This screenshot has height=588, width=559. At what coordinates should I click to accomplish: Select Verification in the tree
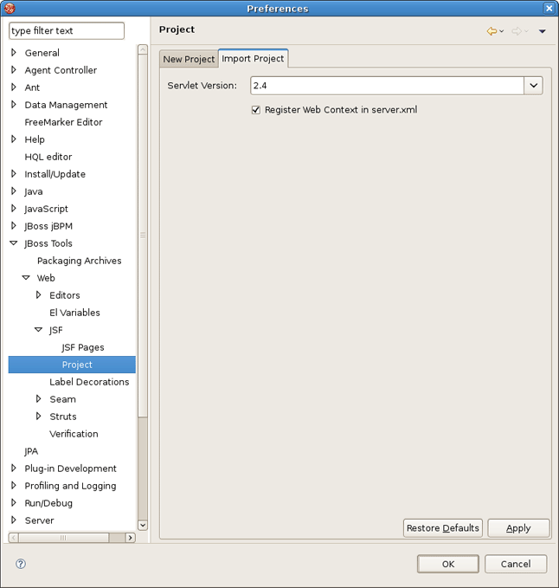click(74, 434)
